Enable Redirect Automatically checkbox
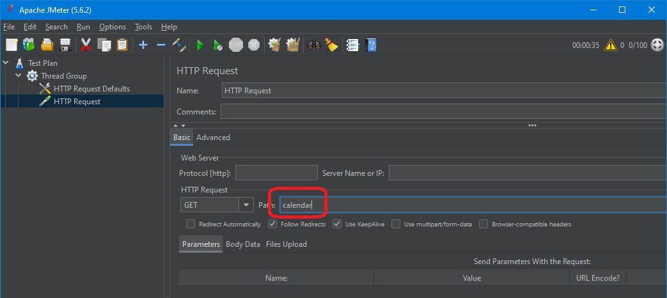667x298 pixels. [191, 224]
